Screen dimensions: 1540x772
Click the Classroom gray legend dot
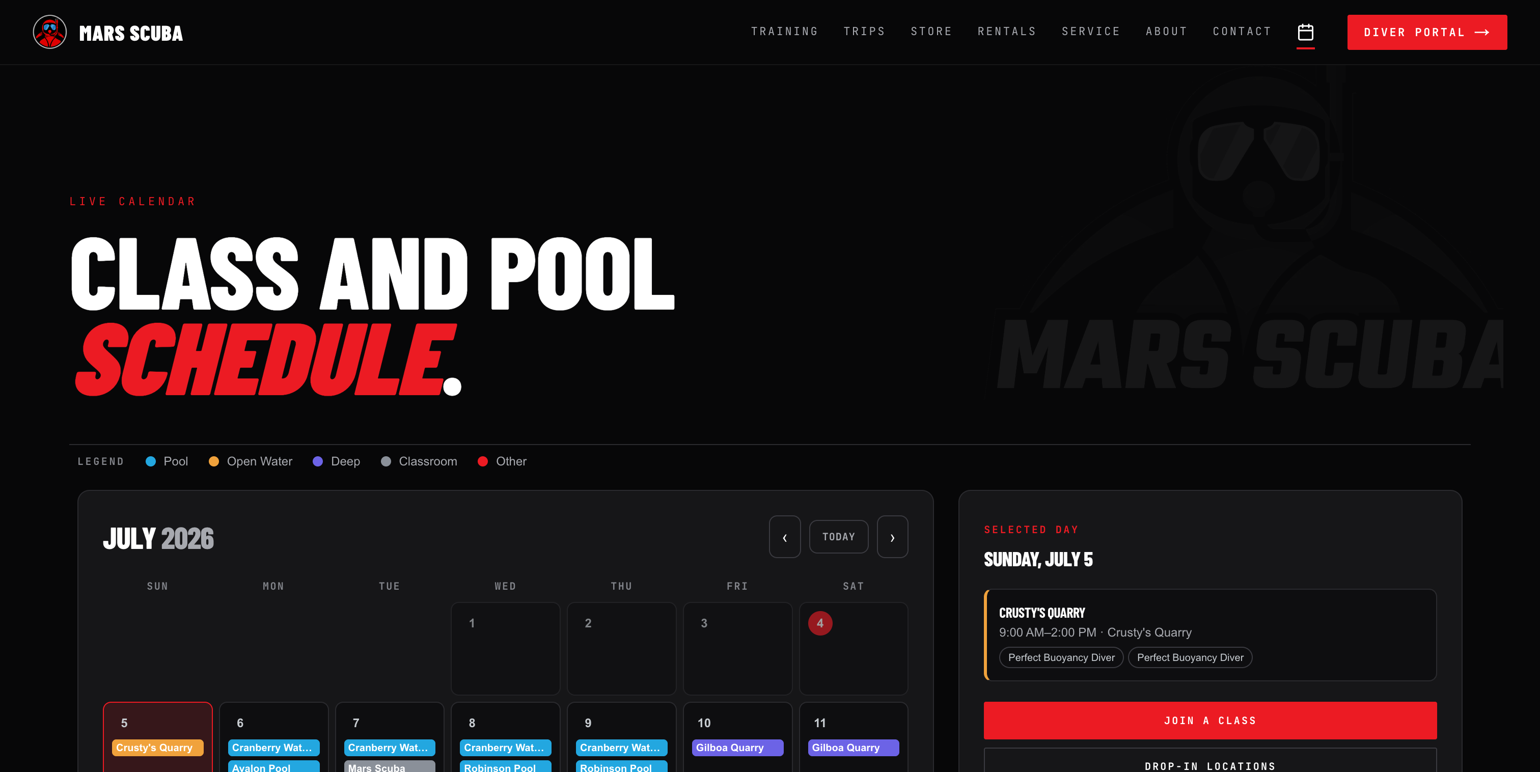(x=386, y=461)
